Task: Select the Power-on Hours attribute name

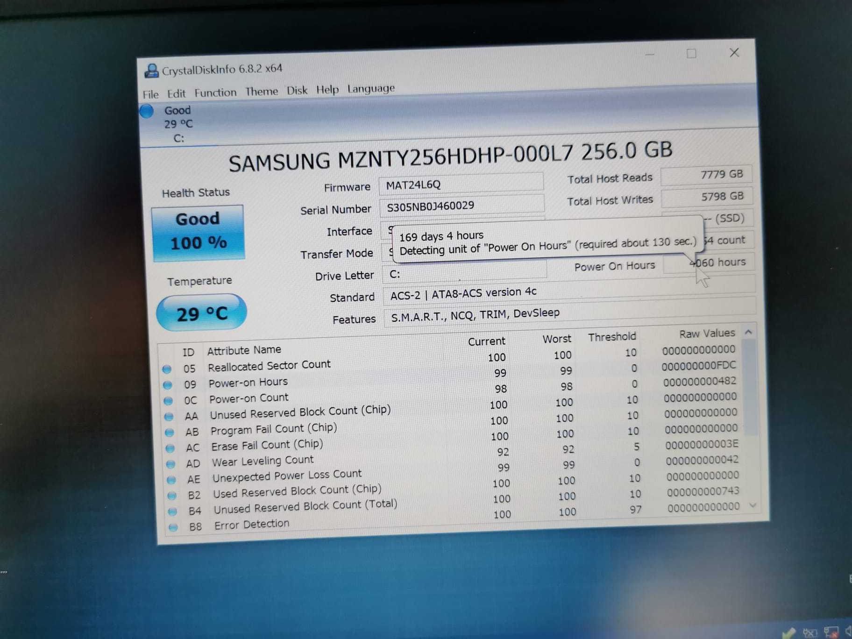Action: tap(248, 383)
